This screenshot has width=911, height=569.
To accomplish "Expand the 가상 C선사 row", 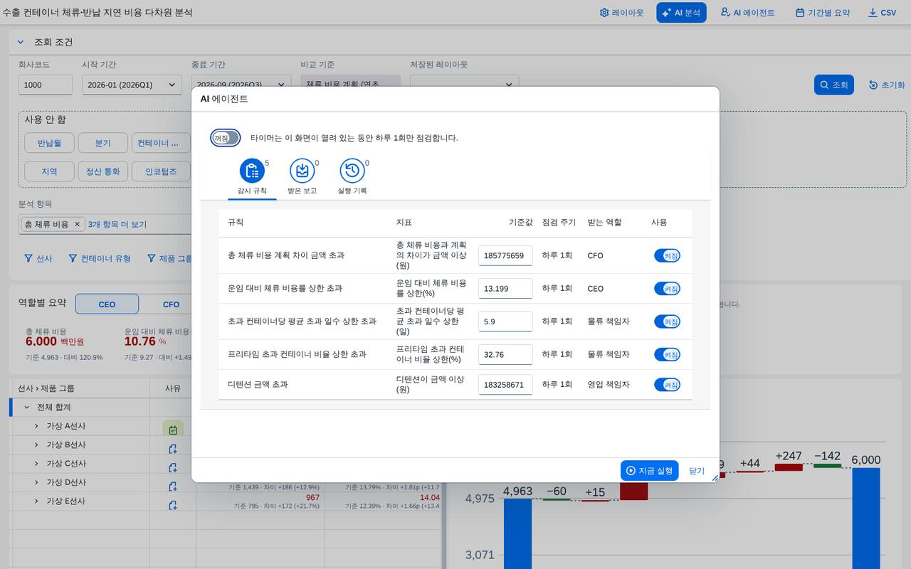I will [x=37, y=464].
